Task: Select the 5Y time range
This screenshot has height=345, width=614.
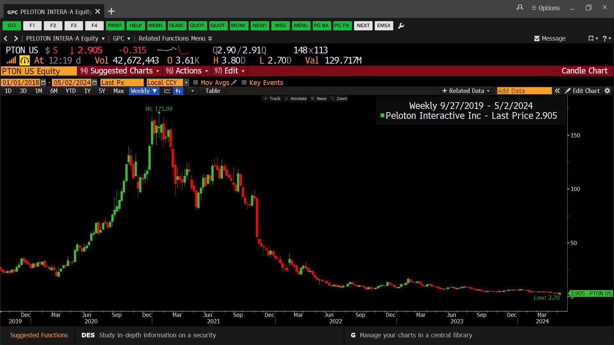Action: coord(102,91)
